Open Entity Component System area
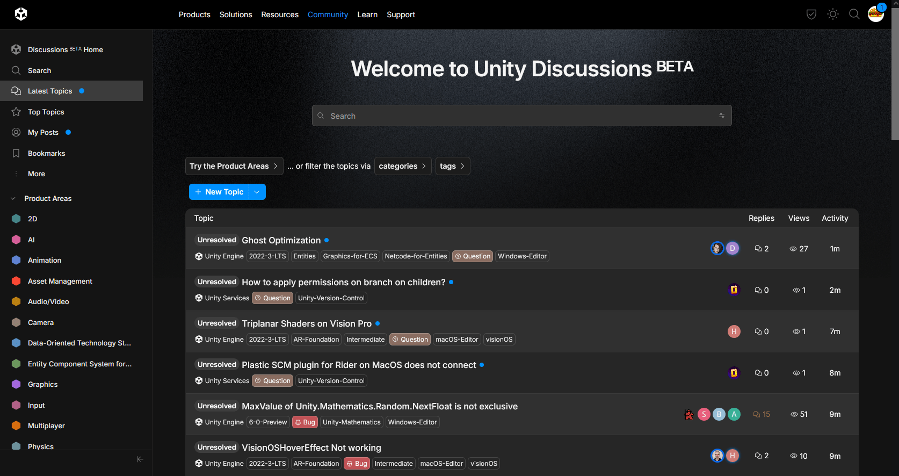This screenshot has width=899, height=476. (x=71, y=364)
